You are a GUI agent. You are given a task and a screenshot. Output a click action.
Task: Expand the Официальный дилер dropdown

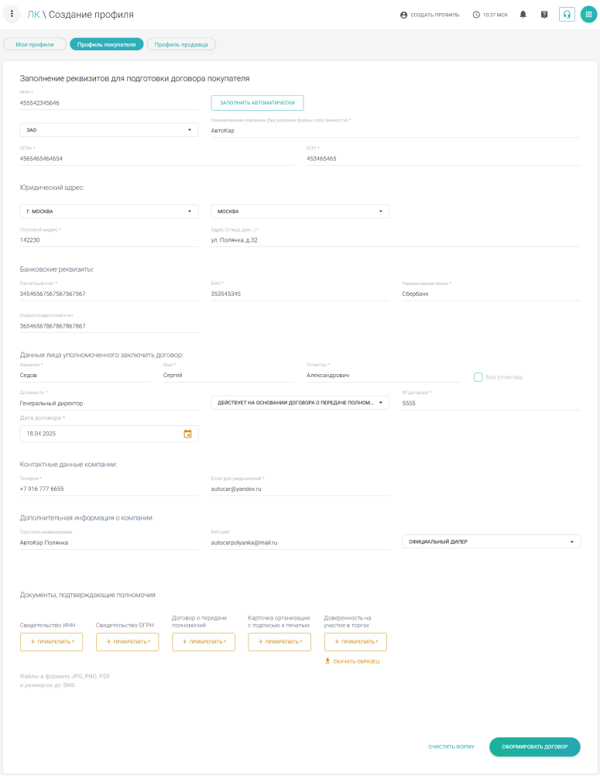[491, 542]
